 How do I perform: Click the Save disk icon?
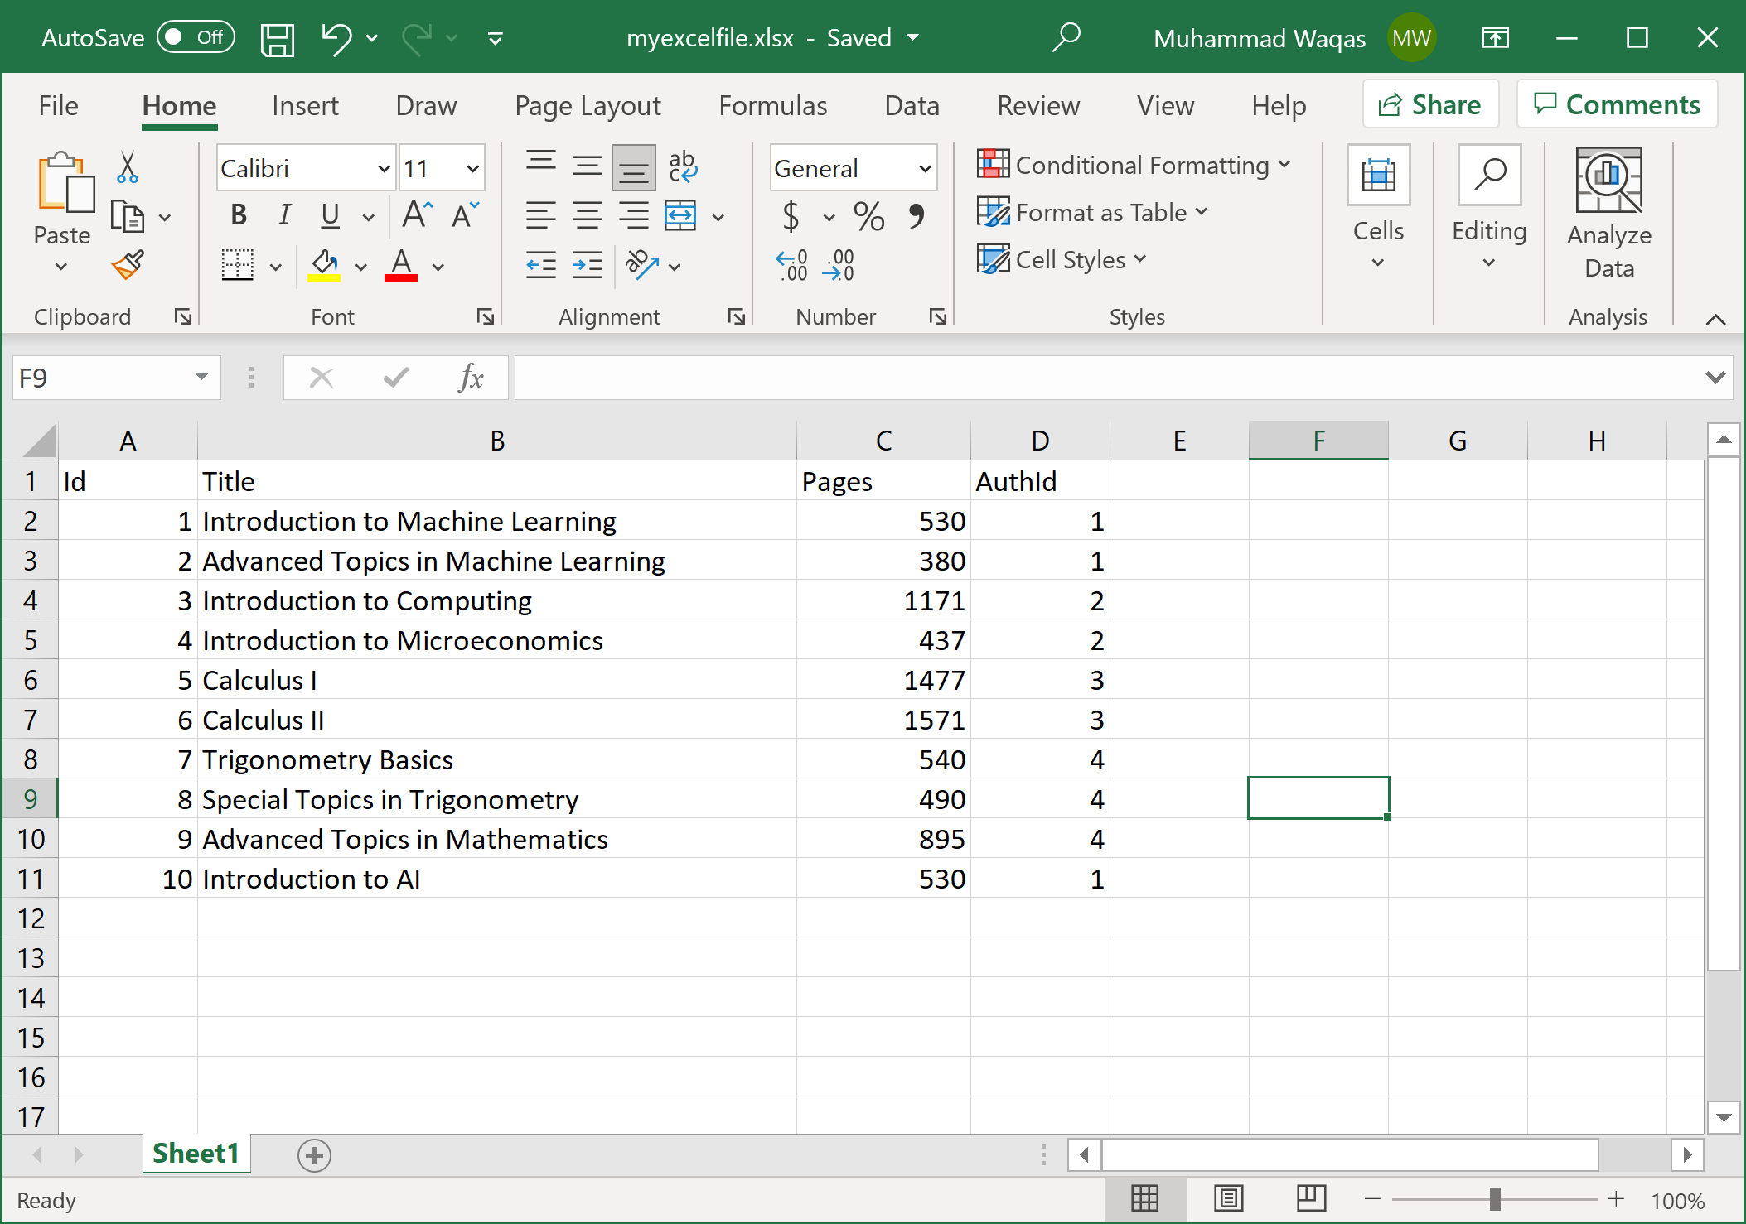click(277, 38)
